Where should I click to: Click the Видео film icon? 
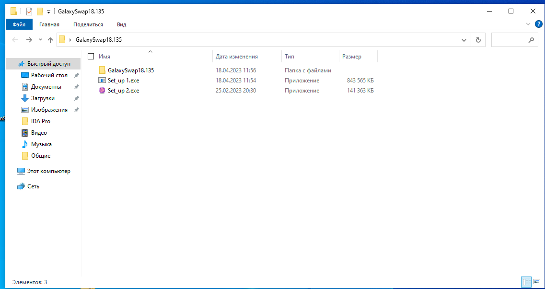point(24,133)
